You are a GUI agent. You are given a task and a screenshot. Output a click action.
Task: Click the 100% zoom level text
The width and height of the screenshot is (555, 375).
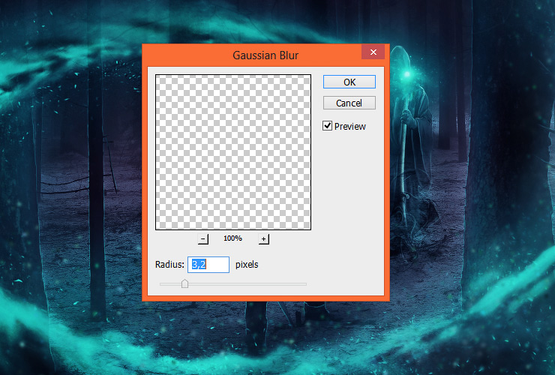[x=232, y=238]
